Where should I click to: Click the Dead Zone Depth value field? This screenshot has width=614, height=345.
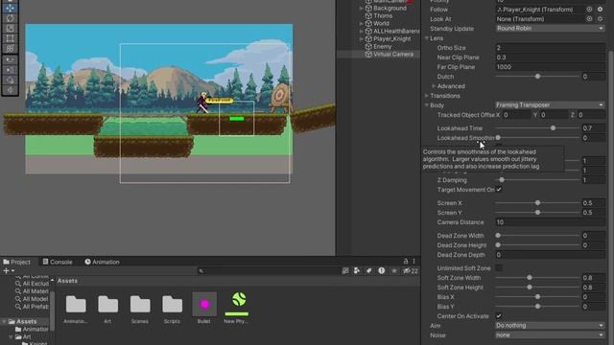550,255
